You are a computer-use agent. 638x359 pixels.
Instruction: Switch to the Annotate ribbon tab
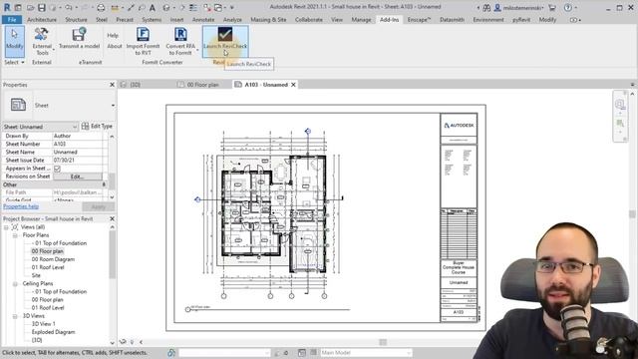click(x=203, y=20)
